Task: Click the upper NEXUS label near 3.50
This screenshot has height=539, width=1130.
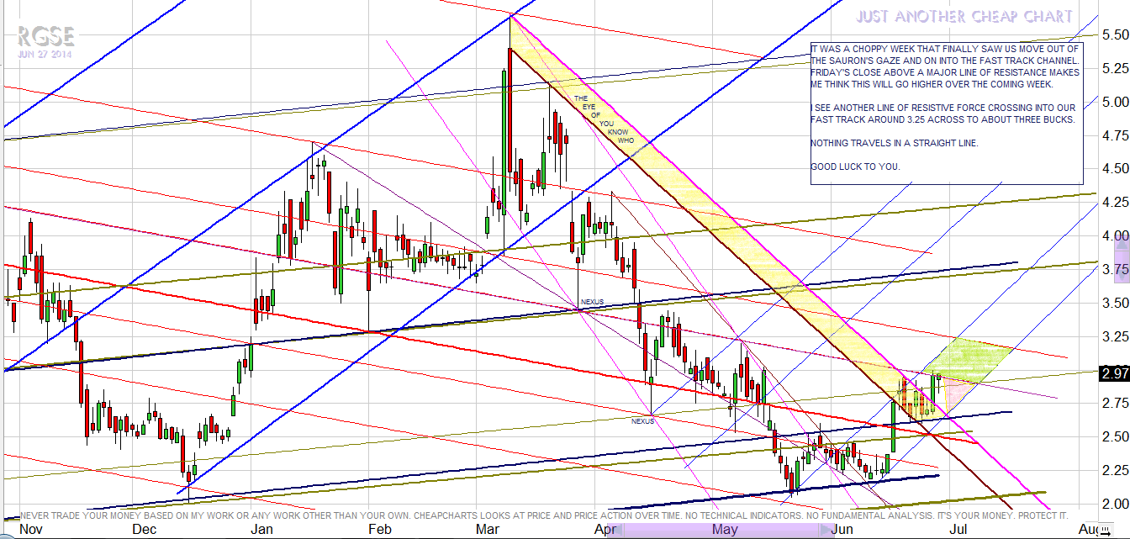Action: (x=593, y=303)
